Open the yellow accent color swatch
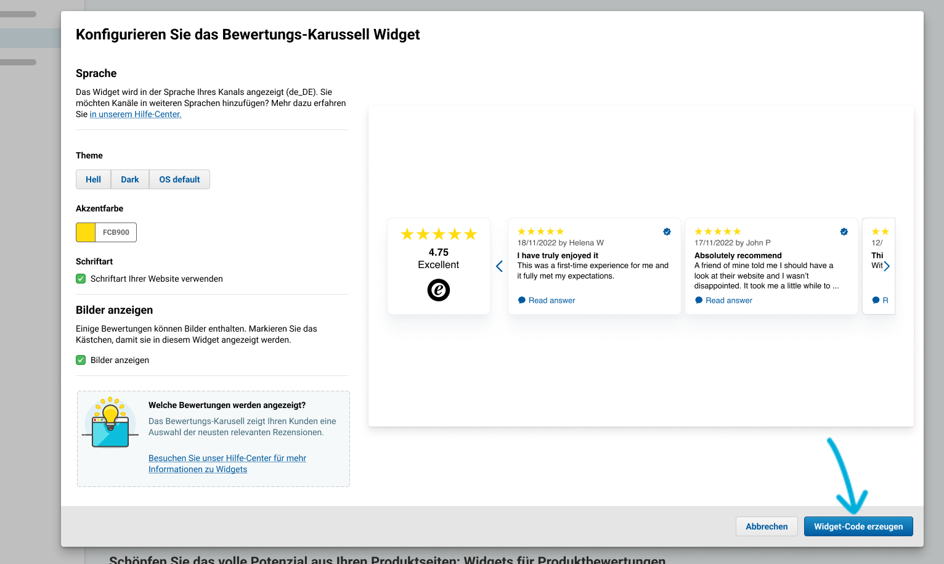 tap(86, 232)
